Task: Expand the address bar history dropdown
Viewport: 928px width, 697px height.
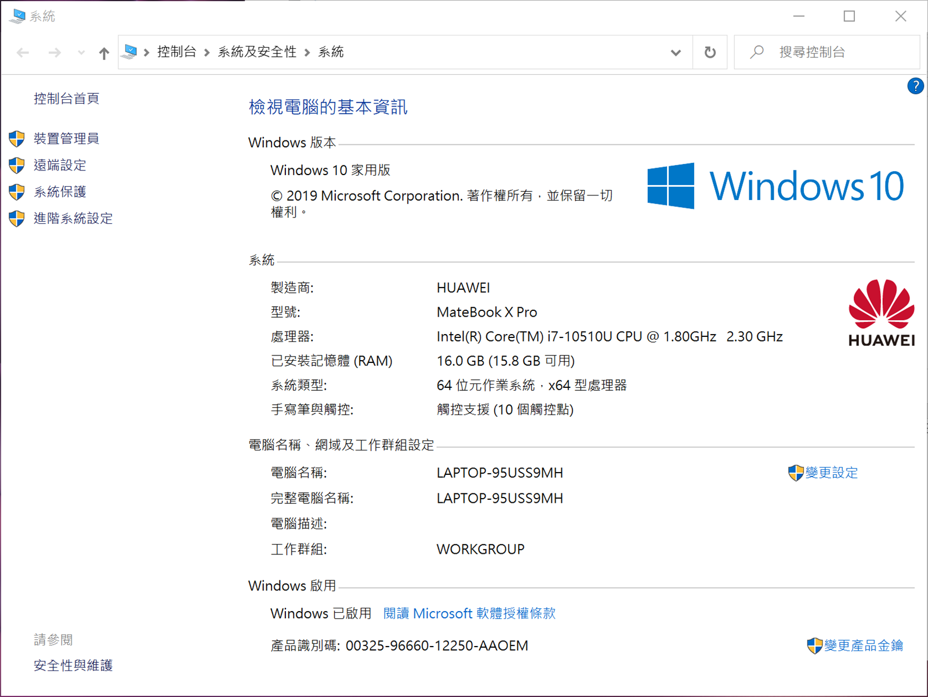Action: click(x=675, y=53)
